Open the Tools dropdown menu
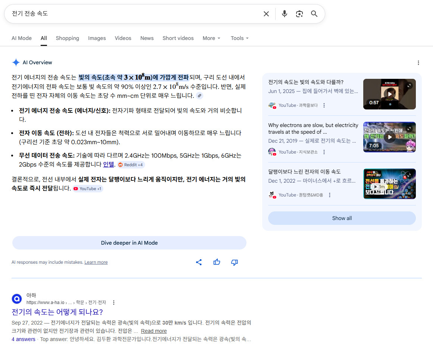The height and width of the screenshot is (350, 433). point(239,38)
